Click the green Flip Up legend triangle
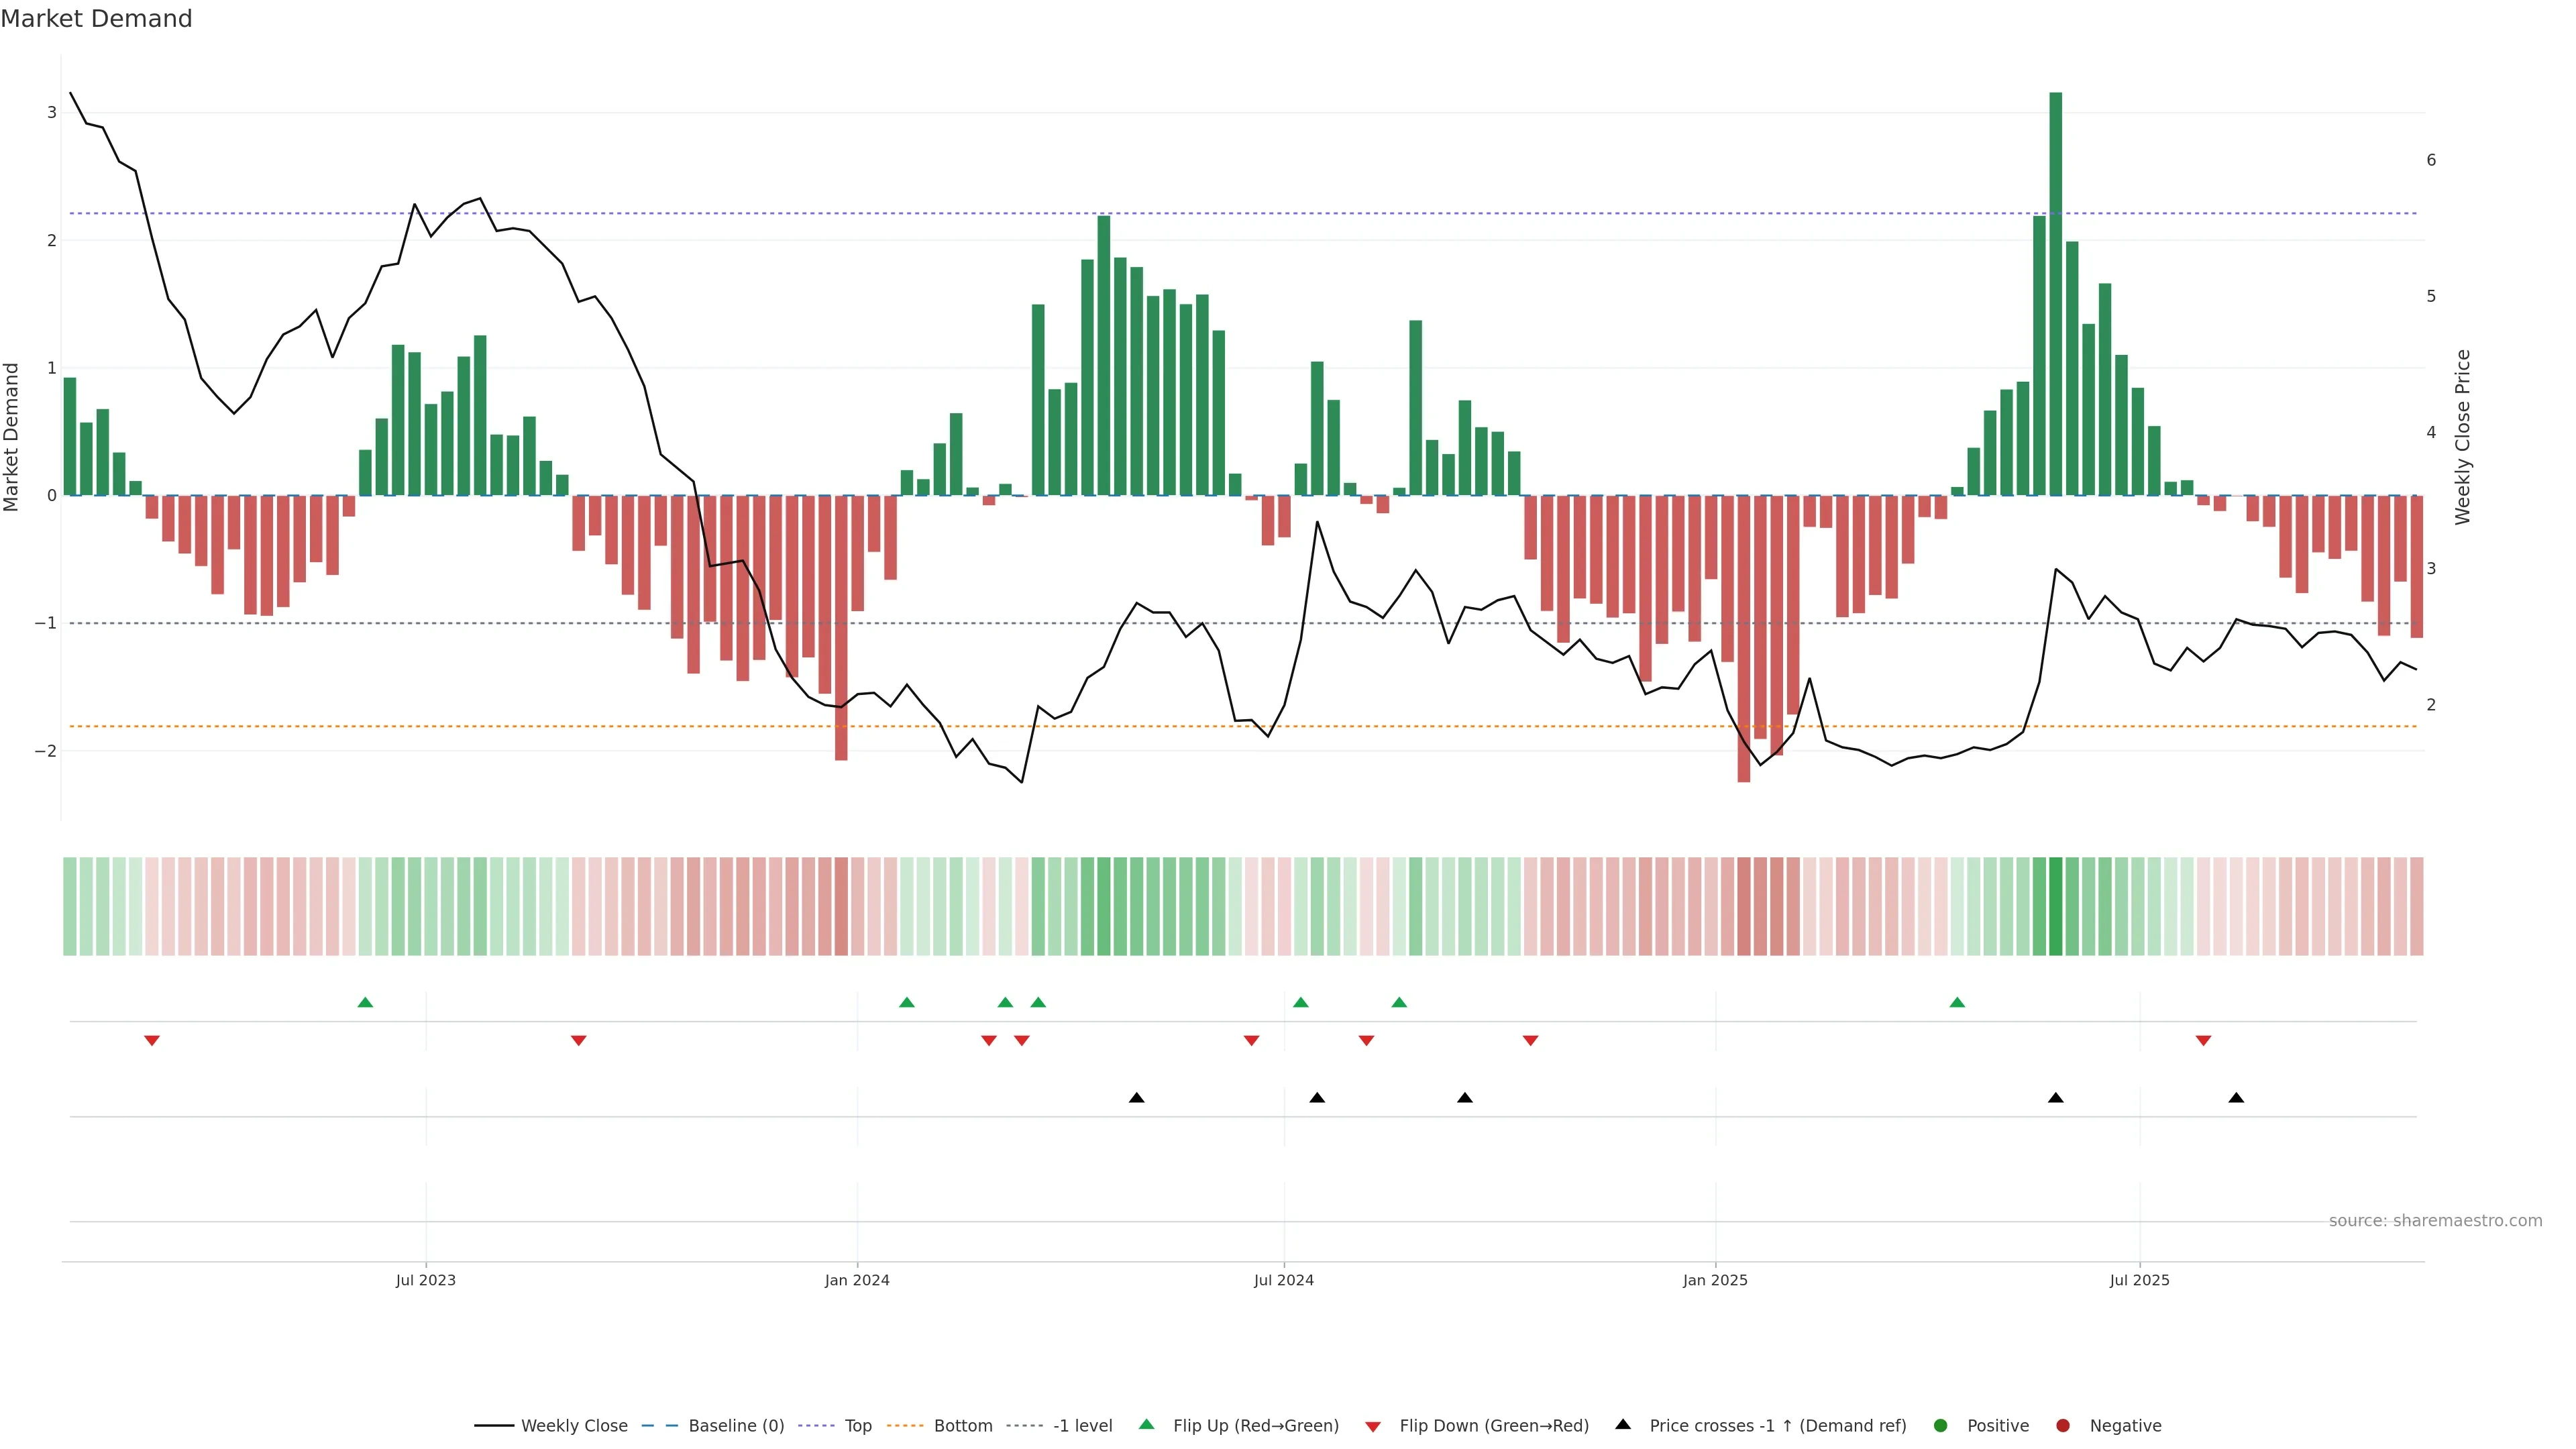This screenshot has width=2576, height=1449. (1146, 1425)
